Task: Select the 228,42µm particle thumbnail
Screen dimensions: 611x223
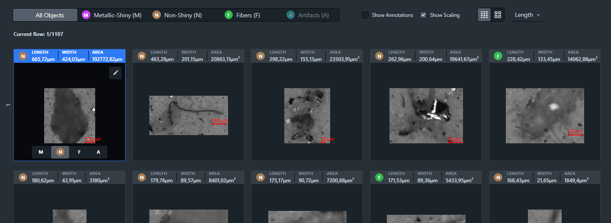Action: (545, 116)
